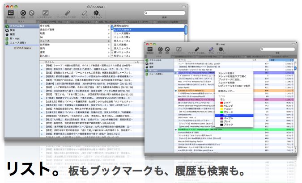Image resolution: width=302 pixels, height=183 pixels.
Task: Click the 更新 reload icon in back window
Action: (23, 13)
